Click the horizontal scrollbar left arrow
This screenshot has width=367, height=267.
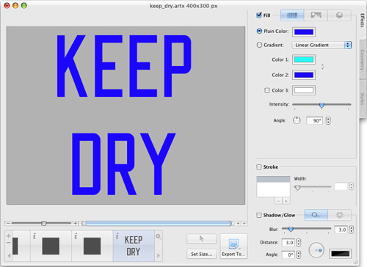238,224
